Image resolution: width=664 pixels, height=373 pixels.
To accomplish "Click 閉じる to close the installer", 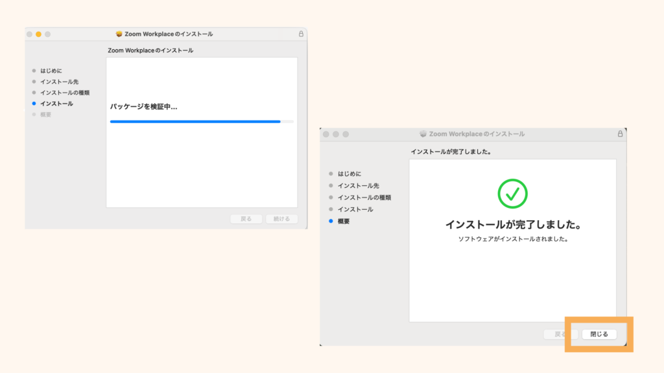I will (598, 334).
